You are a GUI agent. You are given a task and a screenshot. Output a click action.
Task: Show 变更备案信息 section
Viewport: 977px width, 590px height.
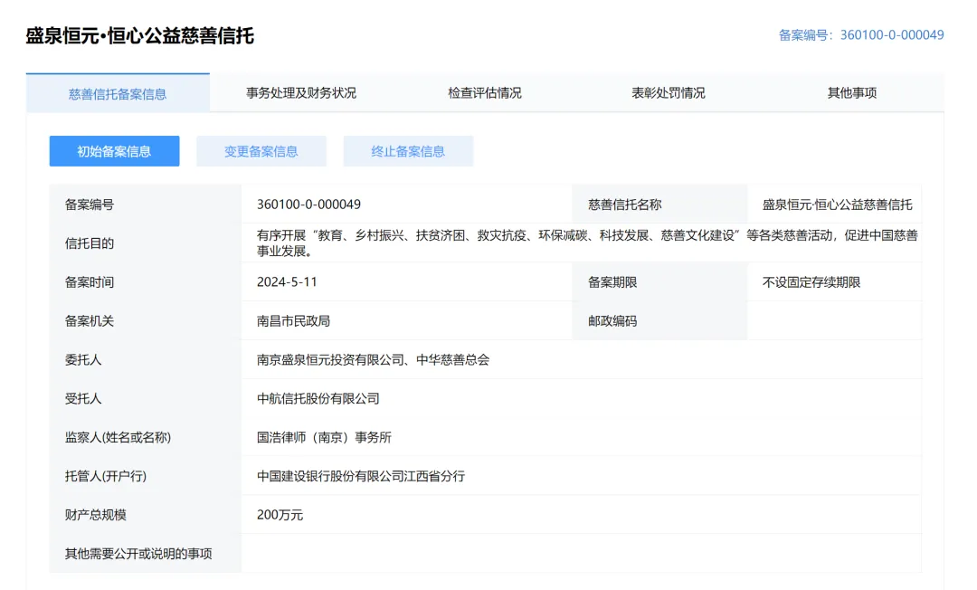261,151
